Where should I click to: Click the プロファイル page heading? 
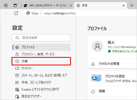pos(97,28)
